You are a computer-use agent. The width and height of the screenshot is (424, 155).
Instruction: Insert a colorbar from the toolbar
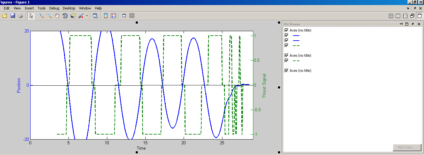coord(106,15)
